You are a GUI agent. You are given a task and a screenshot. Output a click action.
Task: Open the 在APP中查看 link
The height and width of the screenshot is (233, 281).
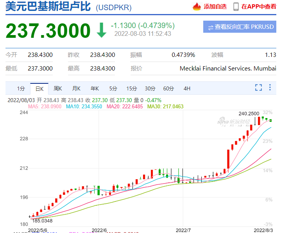tap(258, 7)
